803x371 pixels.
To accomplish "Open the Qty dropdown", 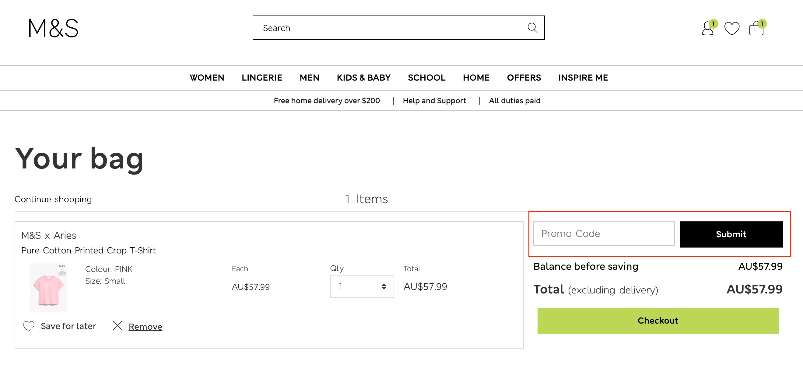I will click(362, 286).
